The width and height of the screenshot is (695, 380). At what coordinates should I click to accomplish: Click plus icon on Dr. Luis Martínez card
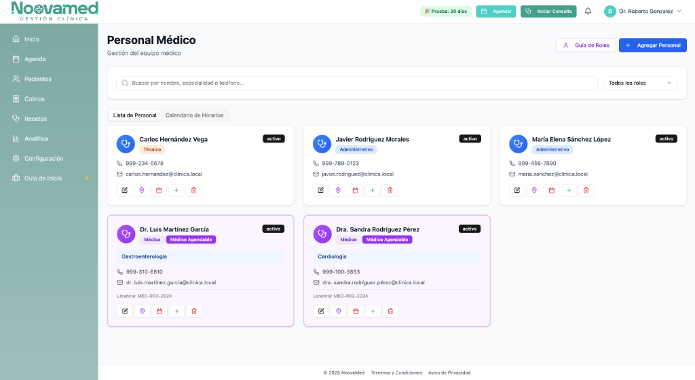click(177, 311)
